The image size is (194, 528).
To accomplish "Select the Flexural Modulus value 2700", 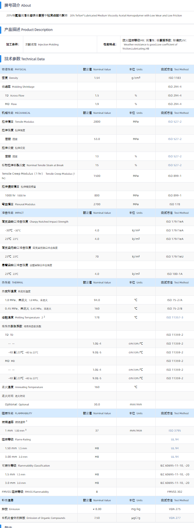I will coord(97,204).
